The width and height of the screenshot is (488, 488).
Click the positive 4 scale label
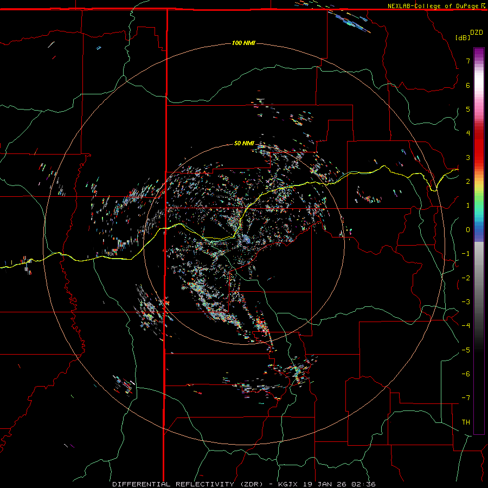click(468, 133)
